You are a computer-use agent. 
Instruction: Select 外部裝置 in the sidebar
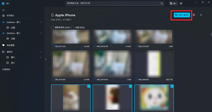tap(6, 70)
